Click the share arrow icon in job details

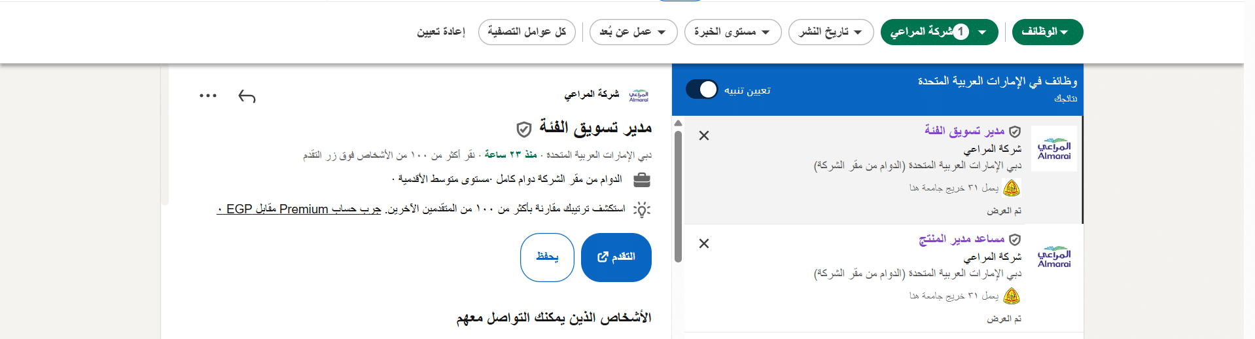(x=247, y=96)
